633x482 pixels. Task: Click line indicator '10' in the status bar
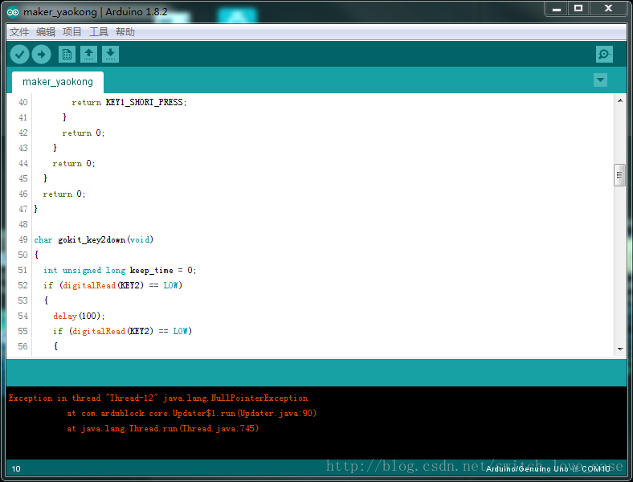click(x=16, y=468)
